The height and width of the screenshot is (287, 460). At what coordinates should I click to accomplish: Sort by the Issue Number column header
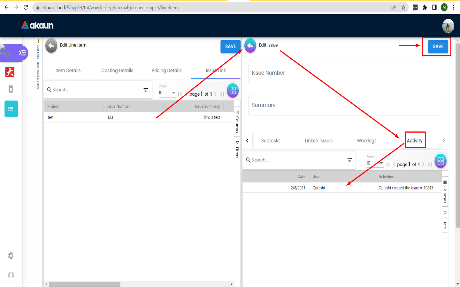[119, 107]
